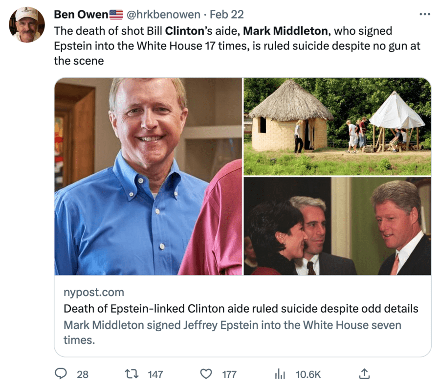This screenshot has width=440, height=388.
Task: Open the Mark Middleton portrait photo
Action: point(149,176)
